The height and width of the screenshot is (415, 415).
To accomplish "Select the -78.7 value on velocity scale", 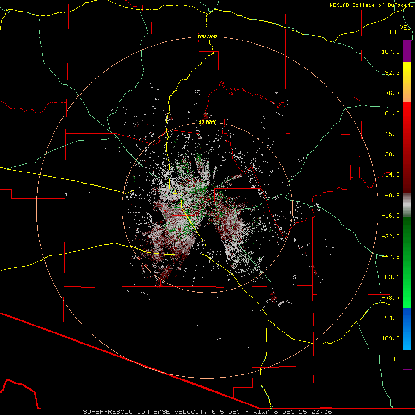I will (x=391, y=298).
